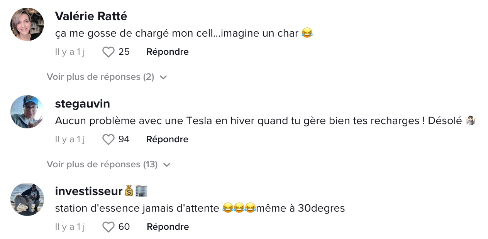This screenshot has width=488, height=239.
Task: Click the 60 likes count
Action: [x=124, y=227]
